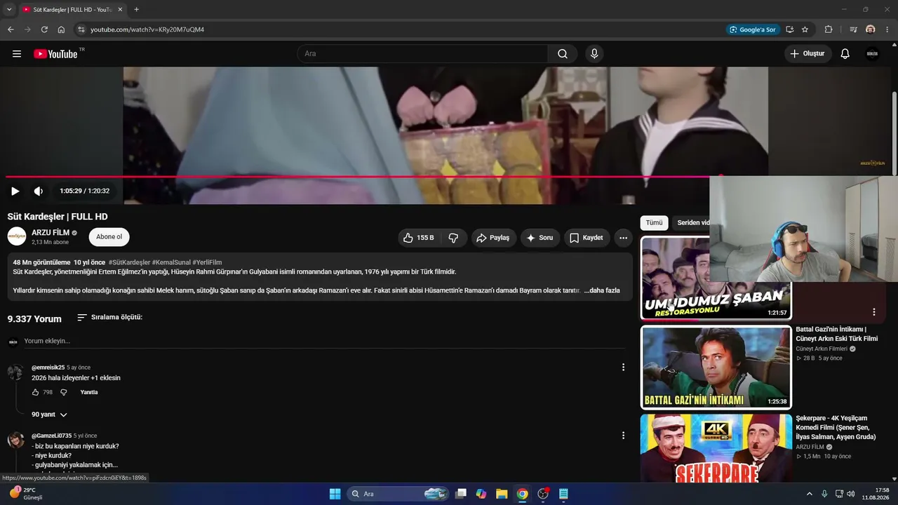The width and height of the screenshot is (898, 505).
Task: Click the YouTube search magnifier button
Action: [563, 54]
